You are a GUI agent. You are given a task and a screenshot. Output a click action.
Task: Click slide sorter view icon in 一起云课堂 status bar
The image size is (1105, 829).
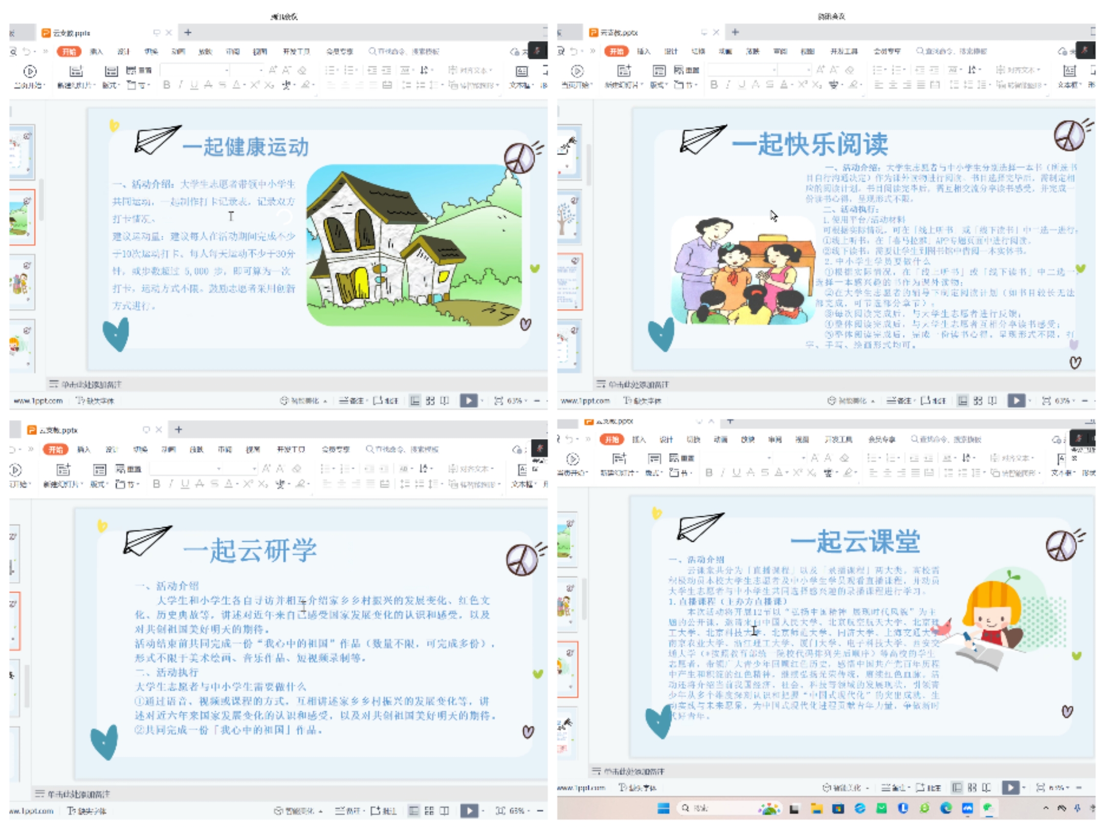(x=972, y=788)
